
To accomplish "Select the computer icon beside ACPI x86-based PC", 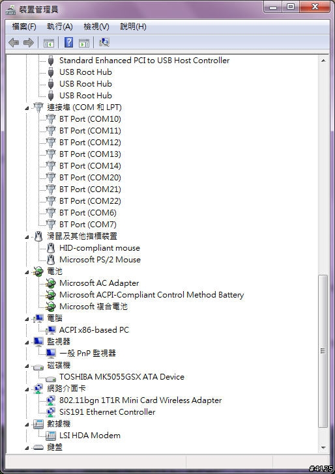I will pyautogui.click(x=51, y=330).
